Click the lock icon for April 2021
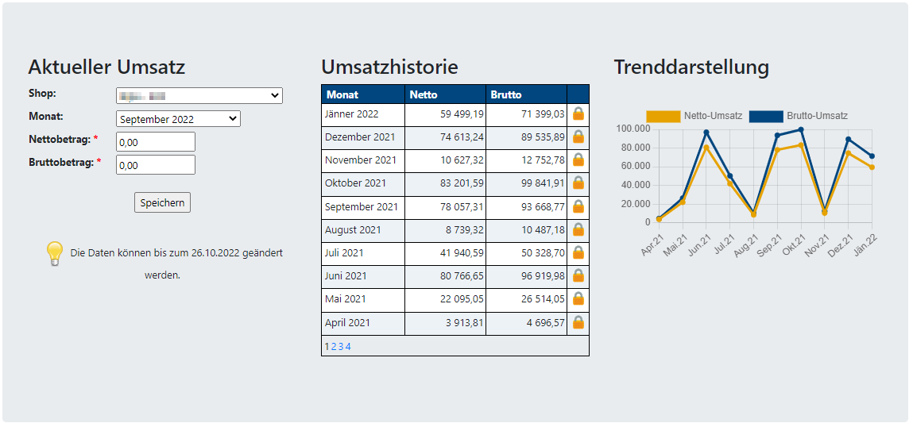The image size is (913, 427). click(x=578, y=323)
